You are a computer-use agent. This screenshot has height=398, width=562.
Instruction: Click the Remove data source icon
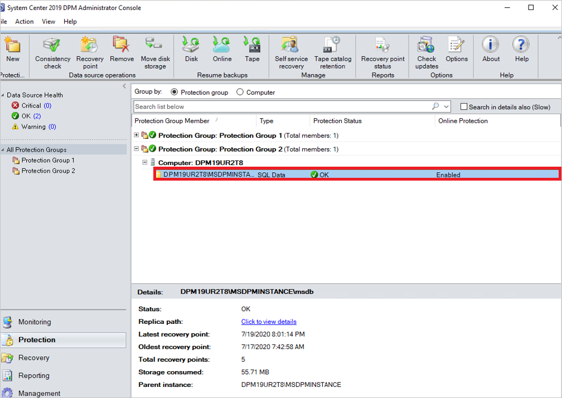[122, 50]
